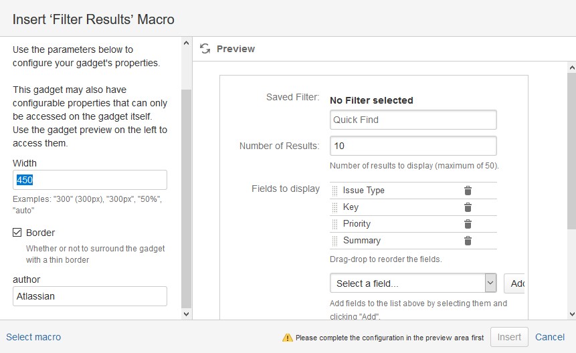Click the Key field label
This screenshot has height=353, width=576.
pyautogui.click(x=351, y=207)
